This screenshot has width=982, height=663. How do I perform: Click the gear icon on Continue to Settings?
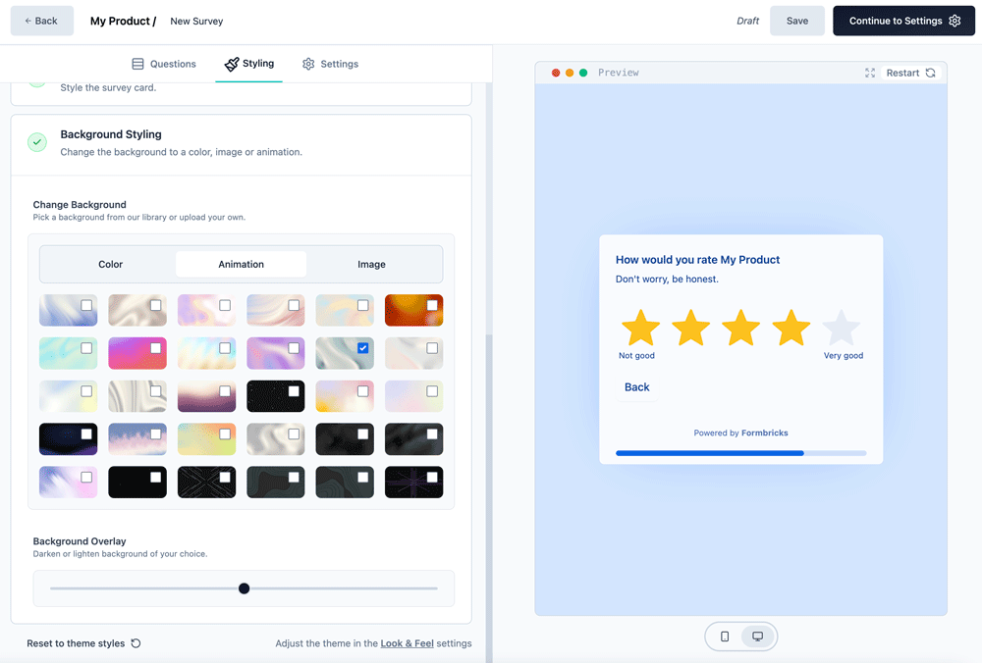click(952, 20)
